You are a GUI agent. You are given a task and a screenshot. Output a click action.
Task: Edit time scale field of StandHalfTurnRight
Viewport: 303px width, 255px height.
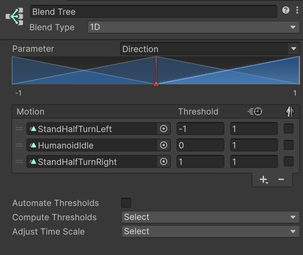(254, 161)
